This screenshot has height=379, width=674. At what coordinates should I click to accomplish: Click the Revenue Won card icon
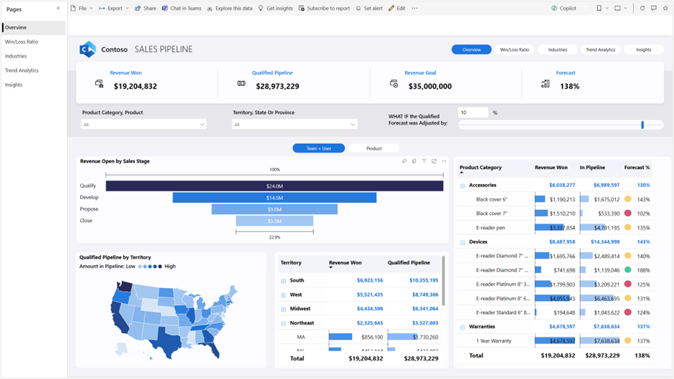99,84
